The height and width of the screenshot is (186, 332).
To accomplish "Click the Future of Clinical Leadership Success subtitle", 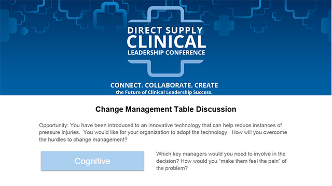I will [164, 92].
